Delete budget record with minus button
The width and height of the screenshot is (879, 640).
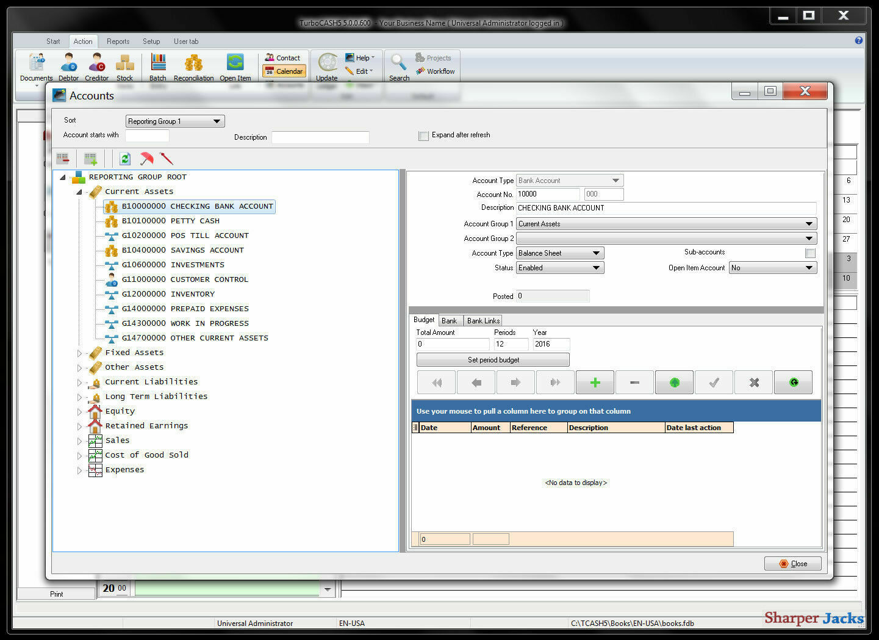tap(634, 383)
